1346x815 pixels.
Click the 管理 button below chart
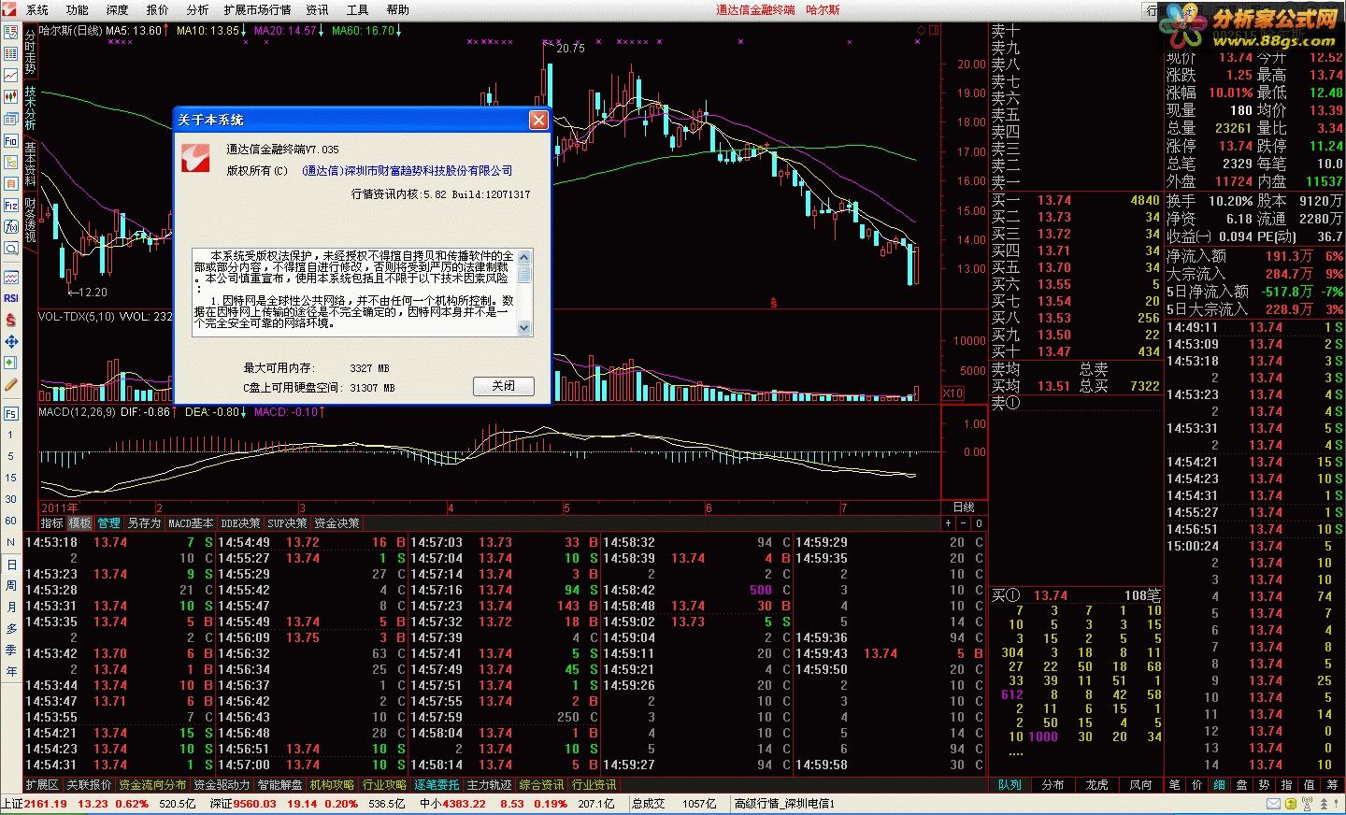108,523
